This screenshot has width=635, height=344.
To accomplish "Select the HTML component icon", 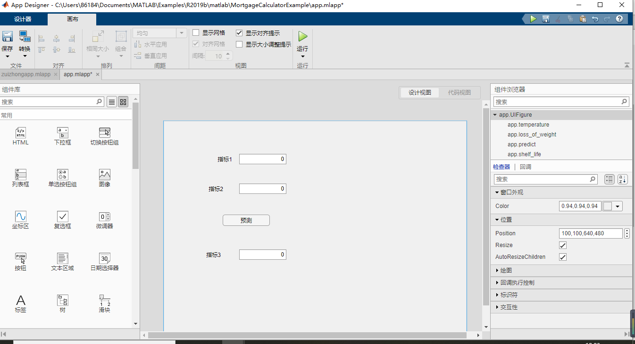I will pyautogui.click(x=20, y=136).
